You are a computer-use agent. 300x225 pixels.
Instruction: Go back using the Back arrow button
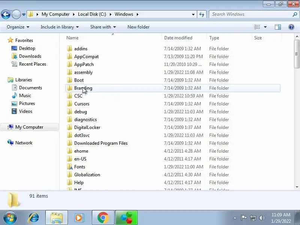tap(6, 14)
